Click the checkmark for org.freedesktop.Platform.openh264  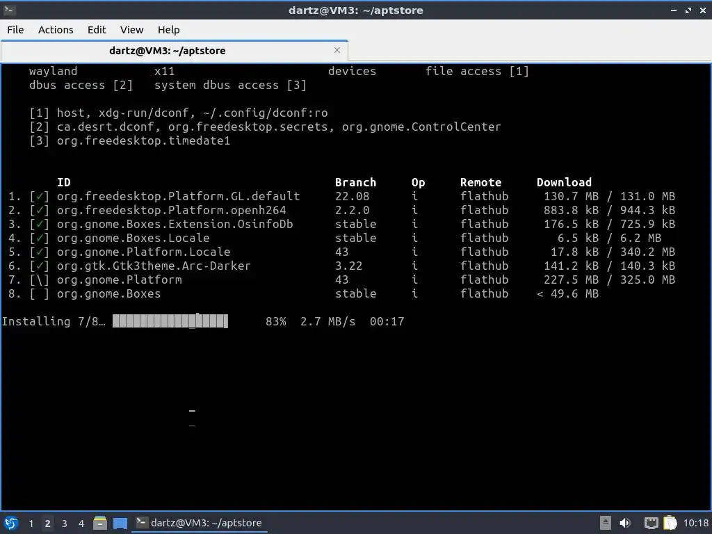pyautogui.click(x=40, y=210)
